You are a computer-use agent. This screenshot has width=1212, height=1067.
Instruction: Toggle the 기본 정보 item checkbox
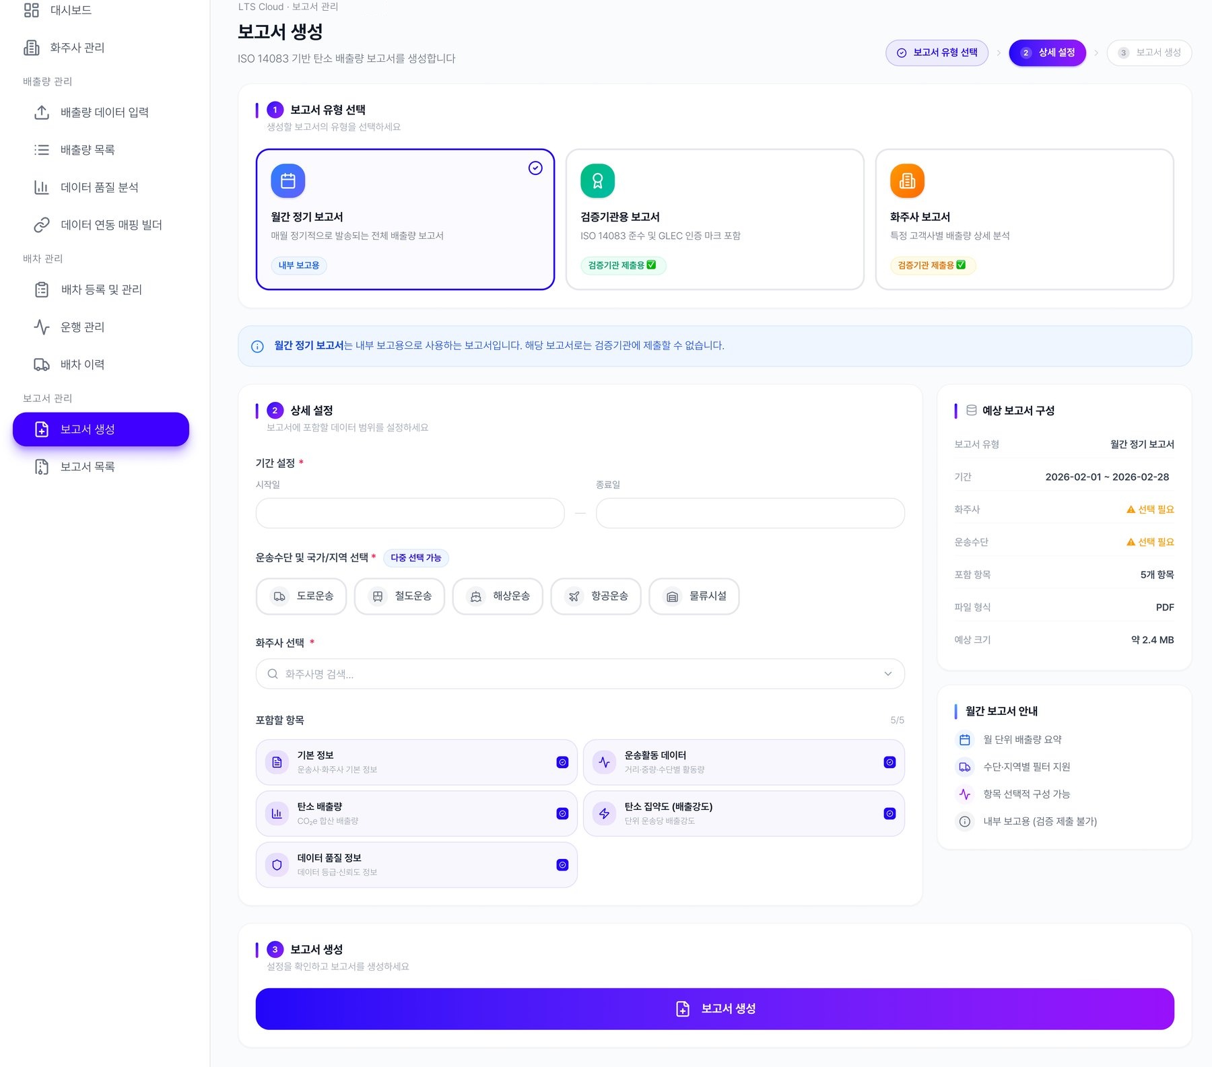tap(563, 763)
